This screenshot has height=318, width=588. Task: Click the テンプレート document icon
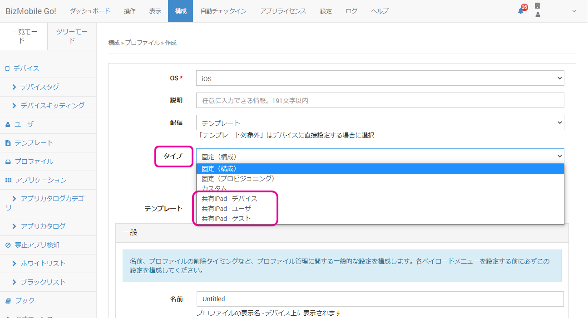(x=8, y=142)
